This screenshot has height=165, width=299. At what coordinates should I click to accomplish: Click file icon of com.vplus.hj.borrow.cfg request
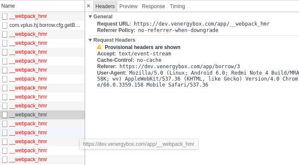5,25
